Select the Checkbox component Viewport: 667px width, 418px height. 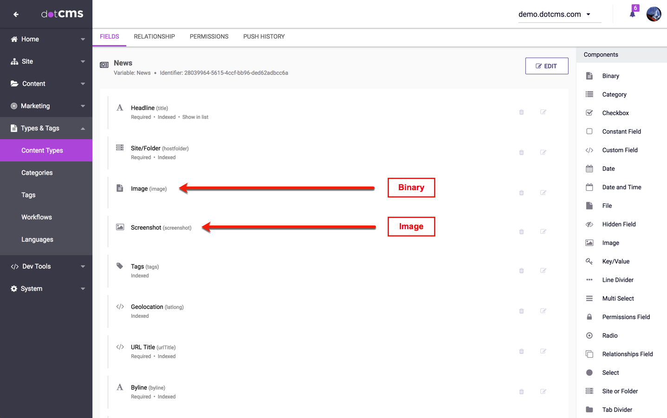click(615, 113)
